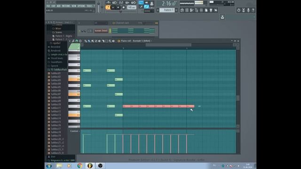Image resolution: width=301 pixels, height=169 pixels.
Task: Open the FILE menu
Action: [x=48, y=6]
